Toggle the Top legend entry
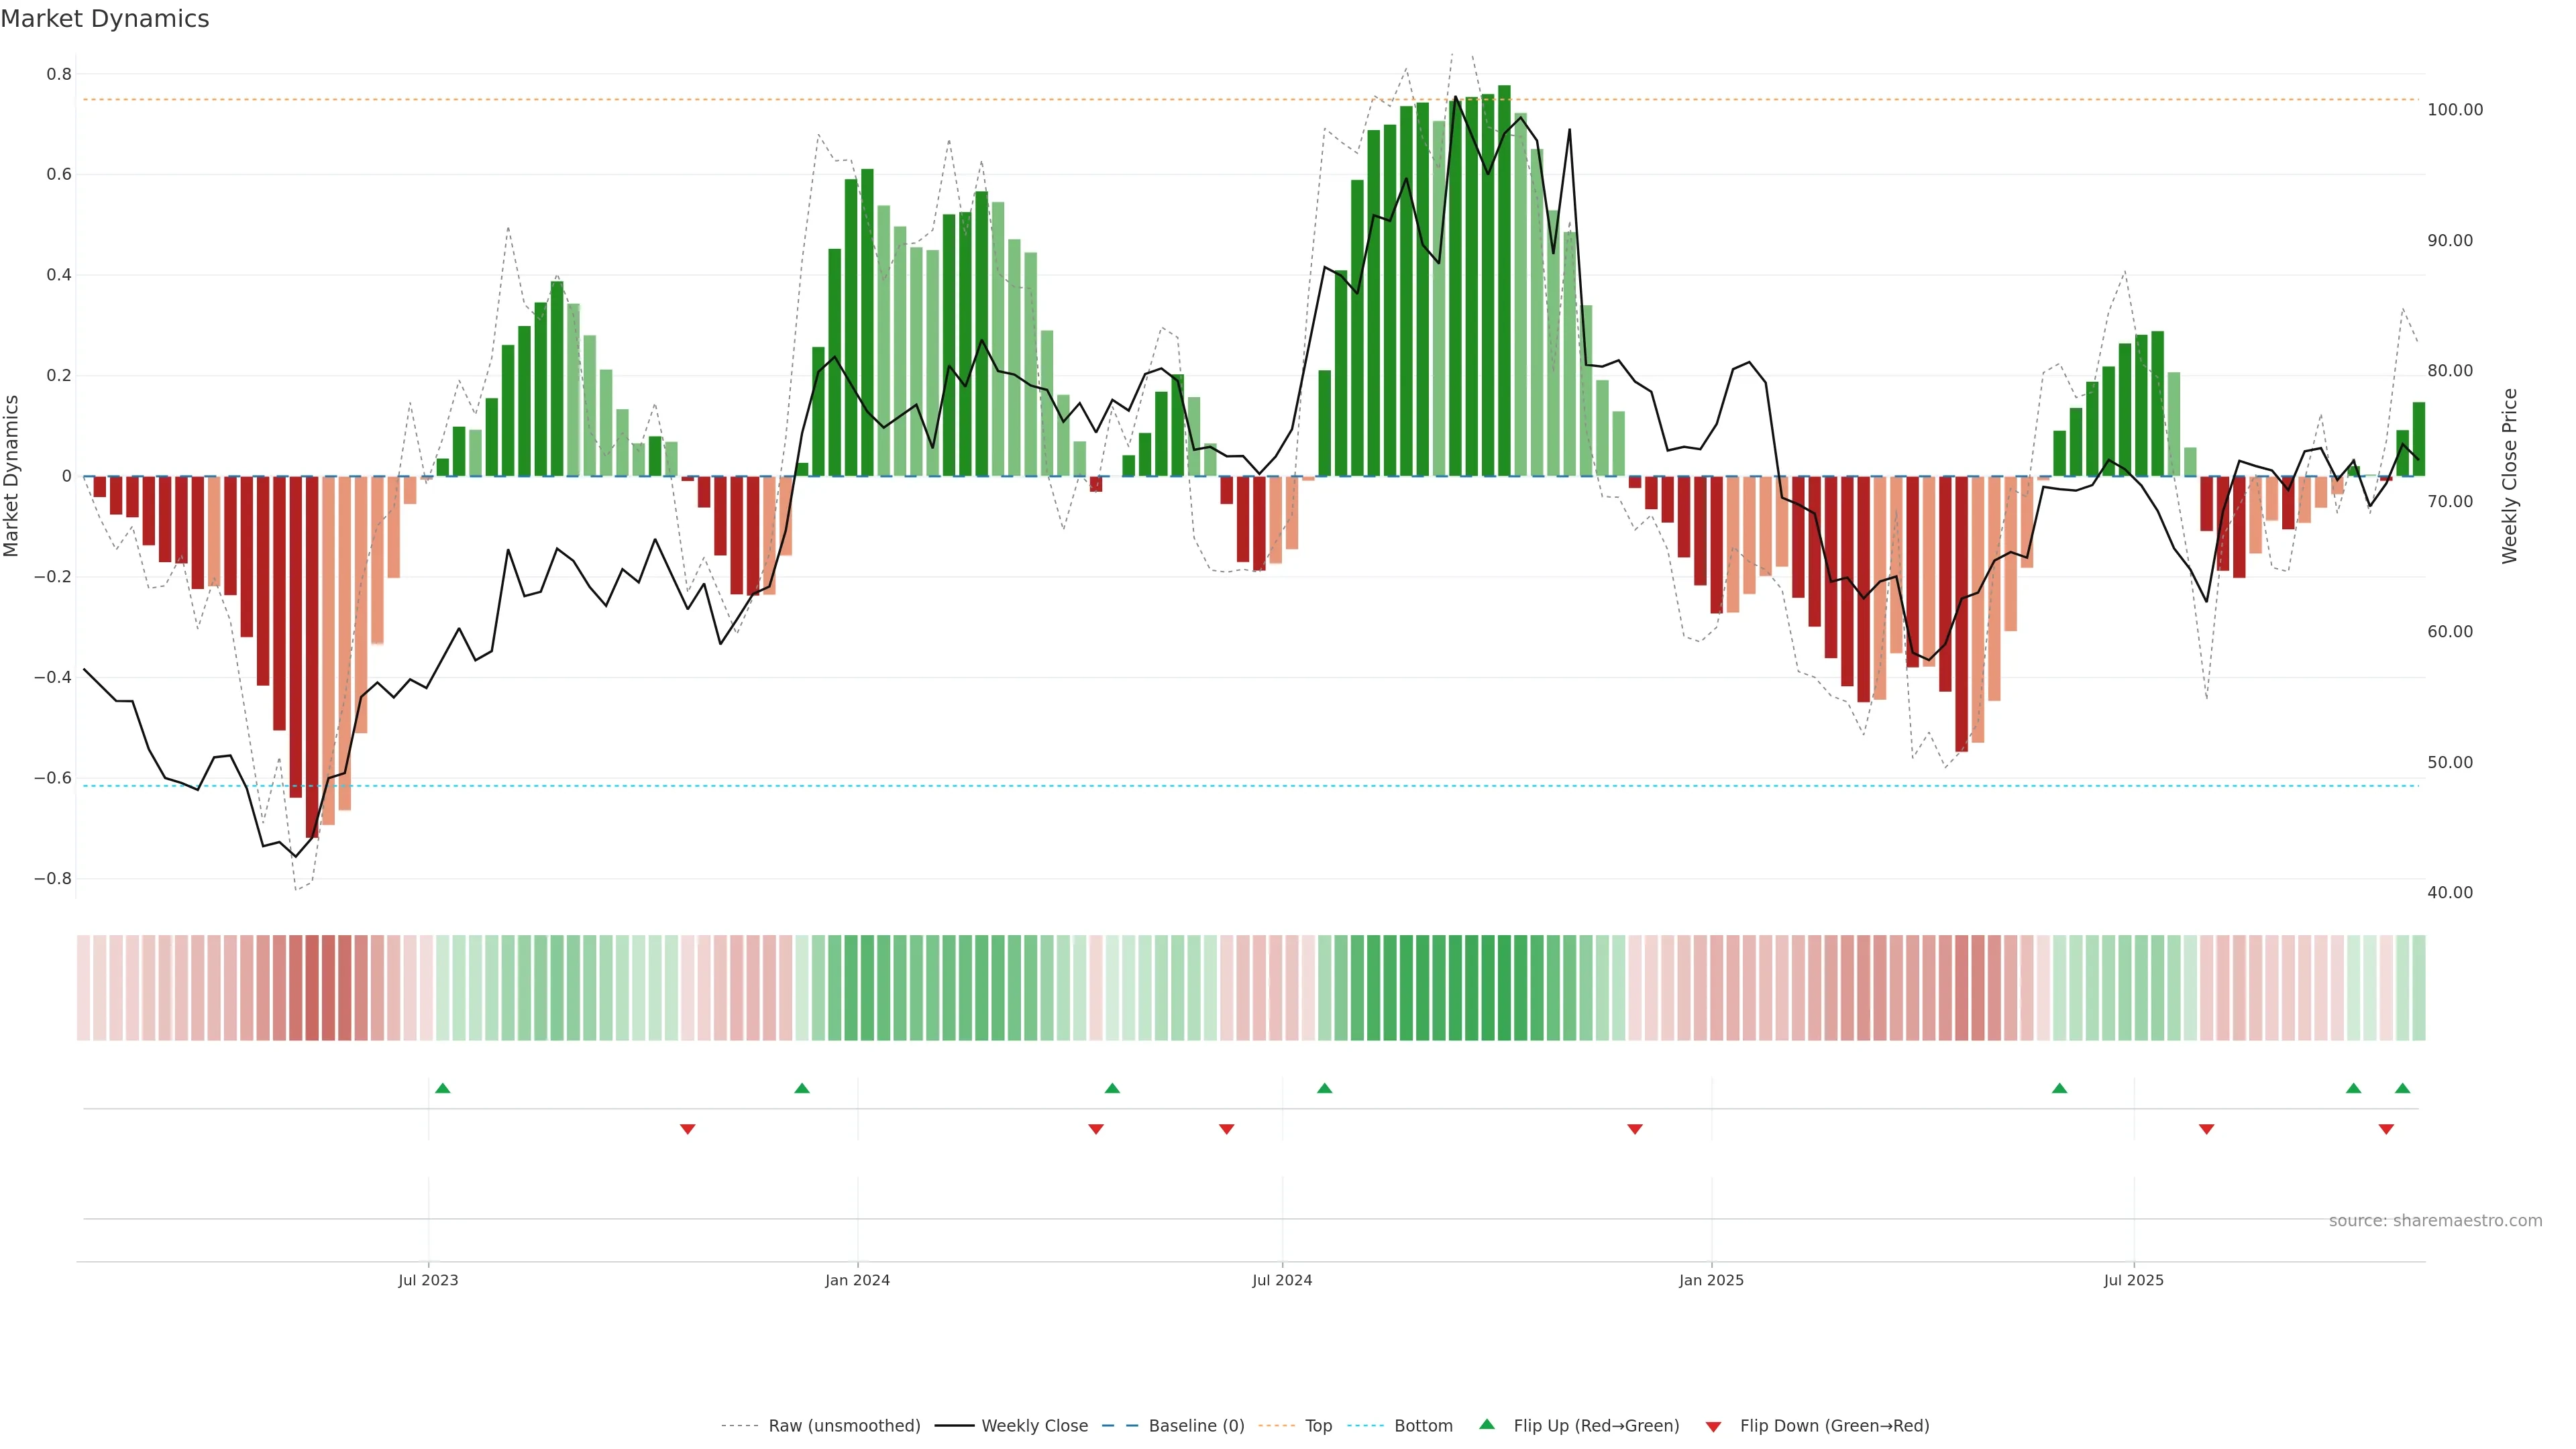Image resolution: width=2576 pixels, height=1449 pixels. pos(1318,1426)
